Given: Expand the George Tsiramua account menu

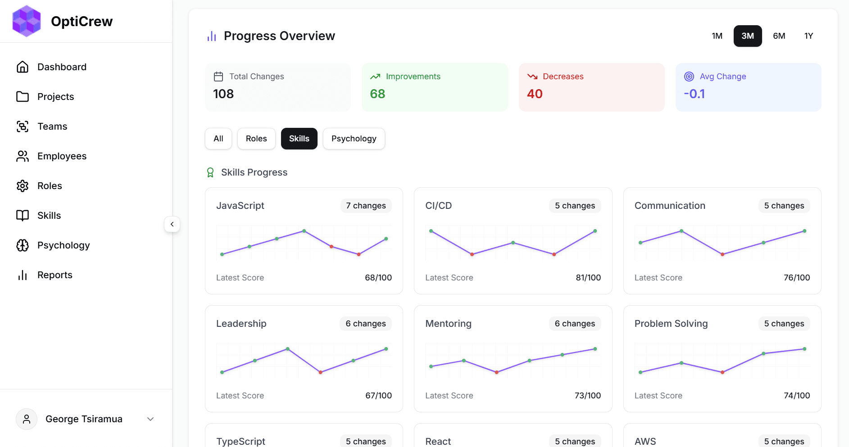Looking at the screenshot, I should [150, 419].
